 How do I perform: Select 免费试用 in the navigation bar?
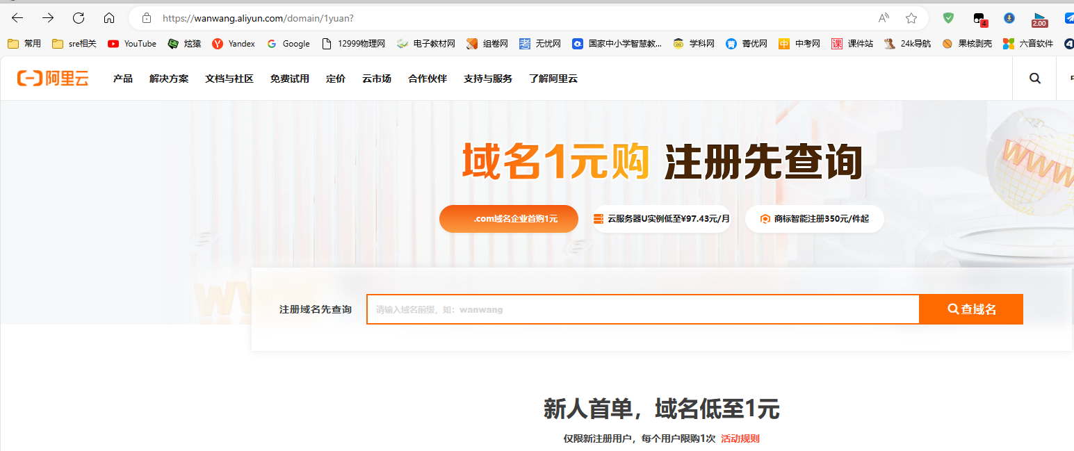(290, 79)
